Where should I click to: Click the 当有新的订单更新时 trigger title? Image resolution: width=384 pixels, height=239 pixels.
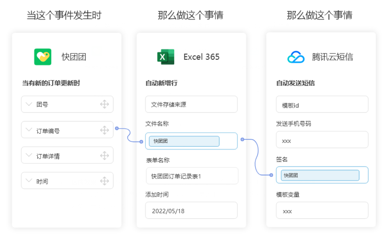[x=51, y=83]
